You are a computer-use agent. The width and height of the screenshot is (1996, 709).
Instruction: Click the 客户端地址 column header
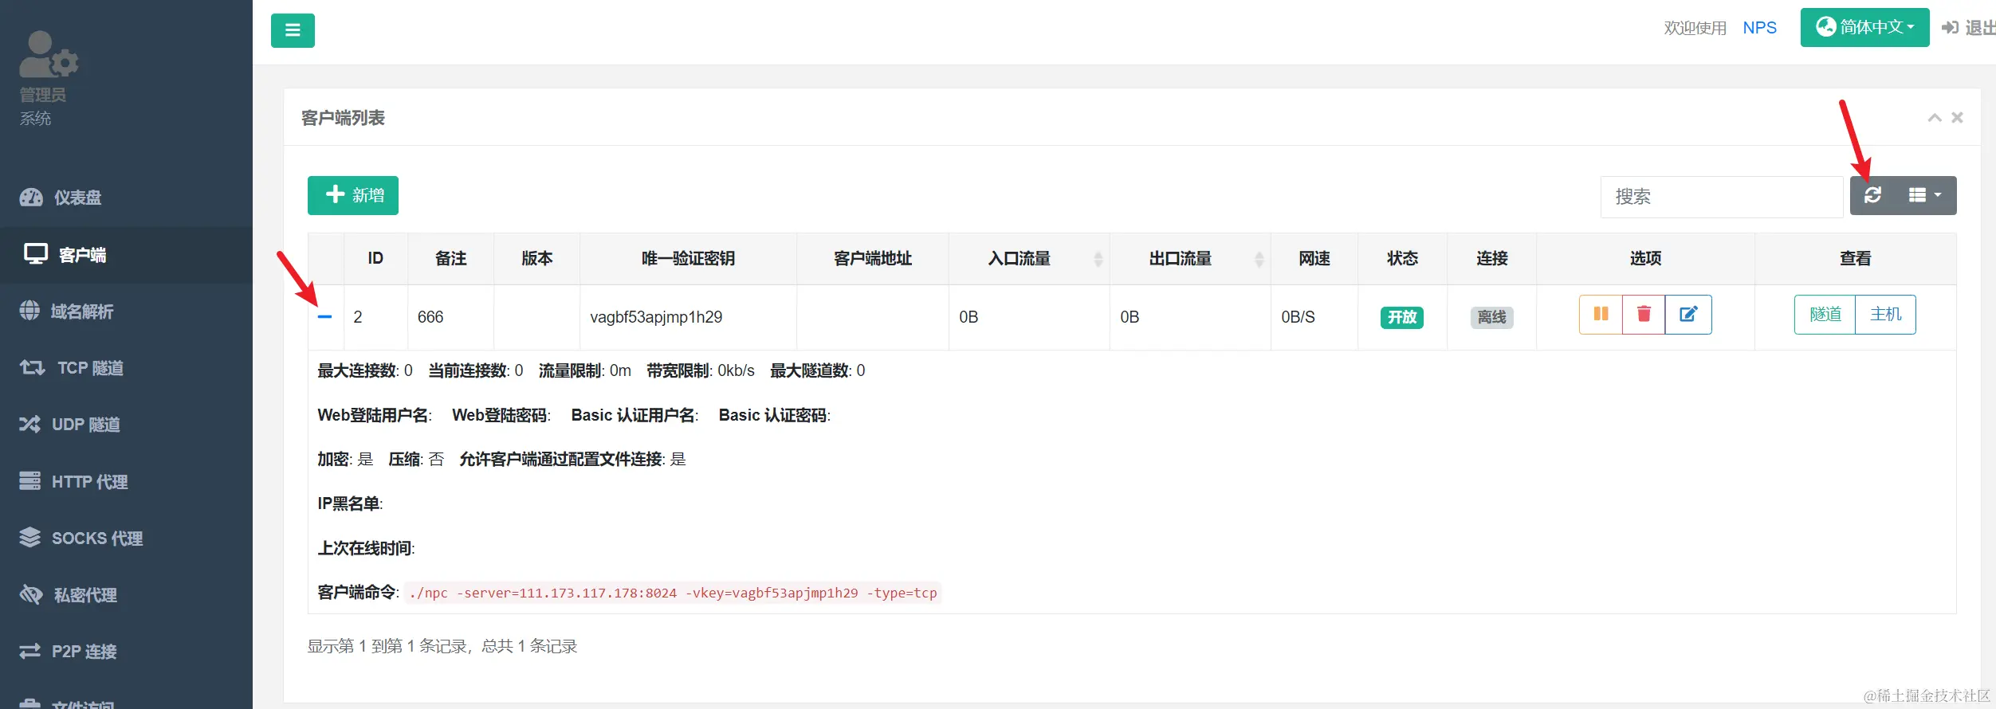(x=873, y=259)
